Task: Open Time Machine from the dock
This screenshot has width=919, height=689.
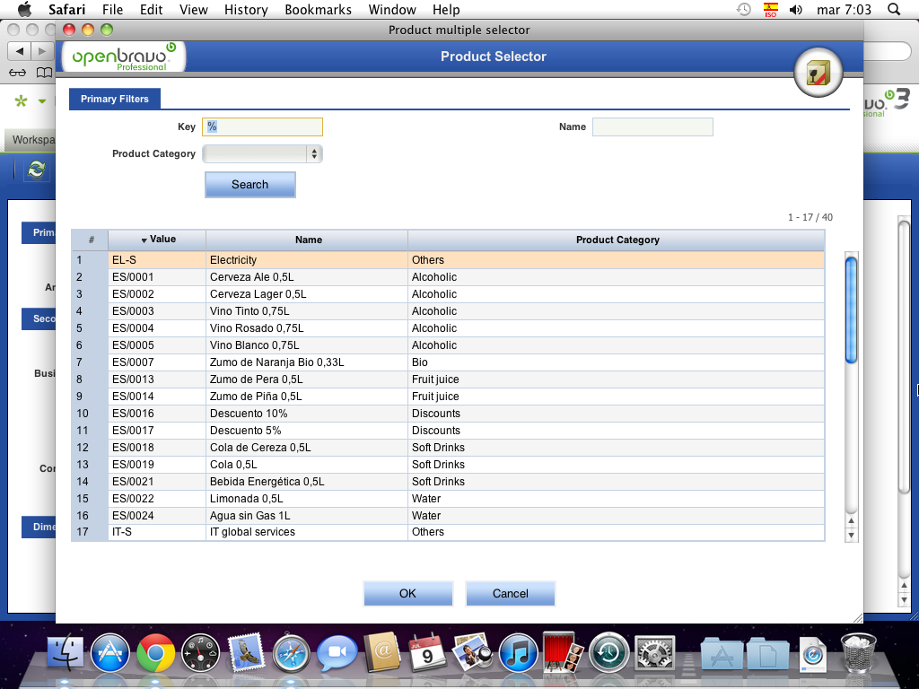Action: click(610, 654)
